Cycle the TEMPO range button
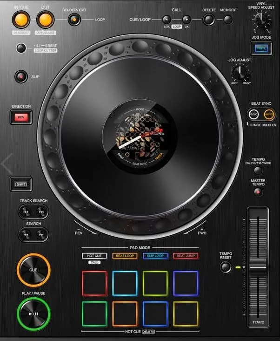Screen dimensions: 280x341 [x=258, y=170]
